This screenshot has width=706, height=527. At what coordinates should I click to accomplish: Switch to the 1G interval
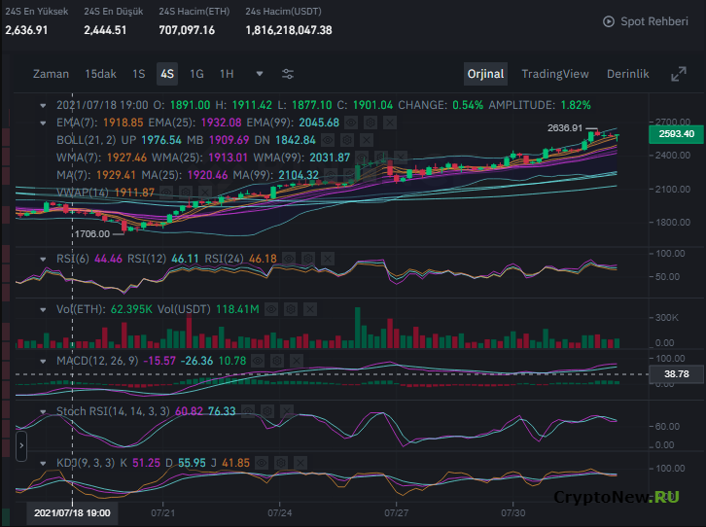coord(196,74)
